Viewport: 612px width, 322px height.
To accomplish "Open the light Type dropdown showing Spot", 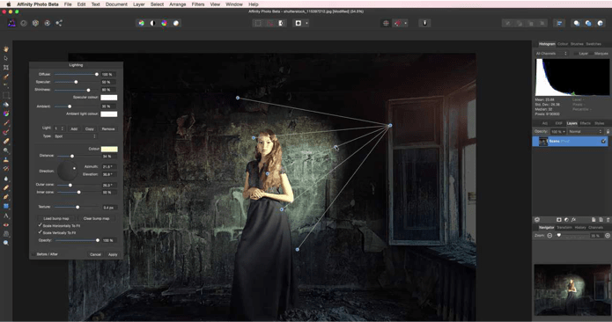I will 75,136.
